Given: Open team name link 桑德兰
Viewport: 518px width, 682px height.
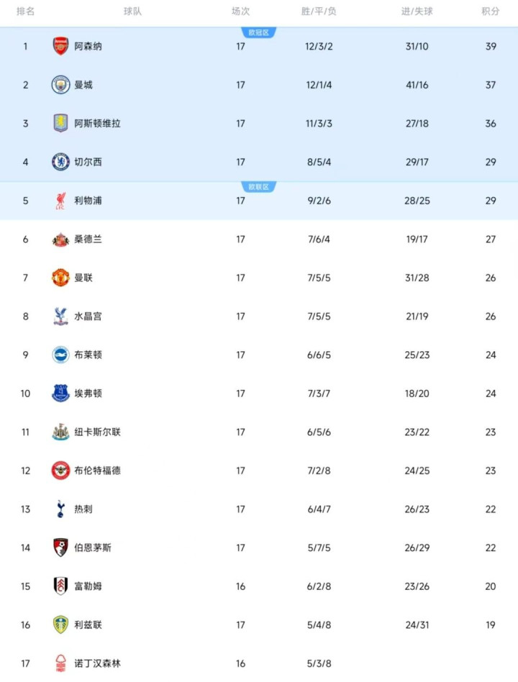Looking at the screenshot, I should tap(88, 239).
